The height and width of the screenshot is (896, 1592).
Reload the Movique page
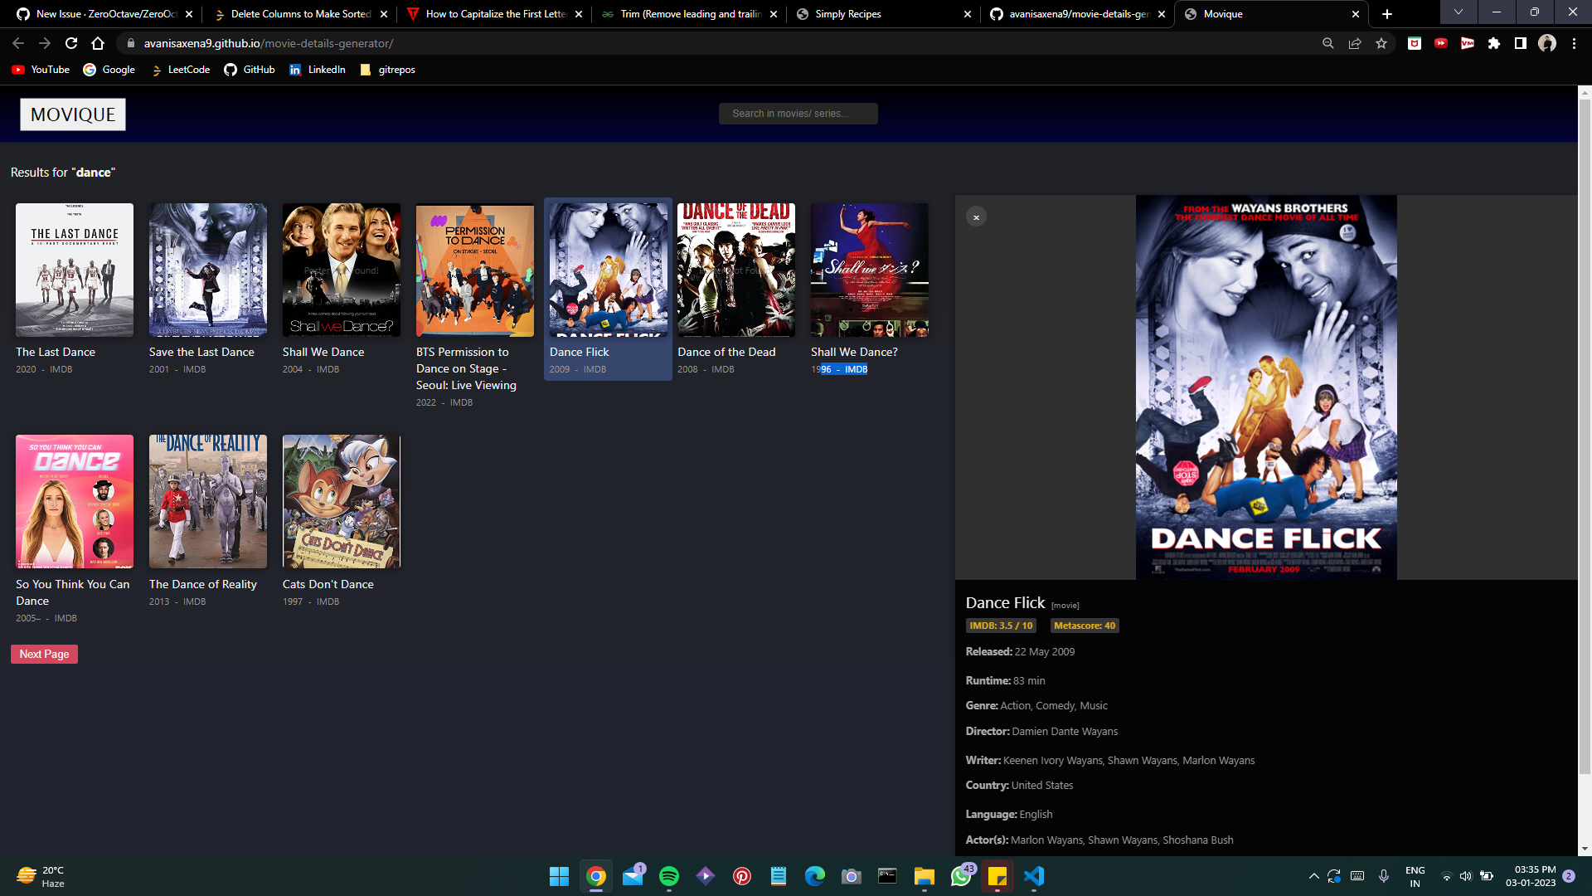coord(70,43)
